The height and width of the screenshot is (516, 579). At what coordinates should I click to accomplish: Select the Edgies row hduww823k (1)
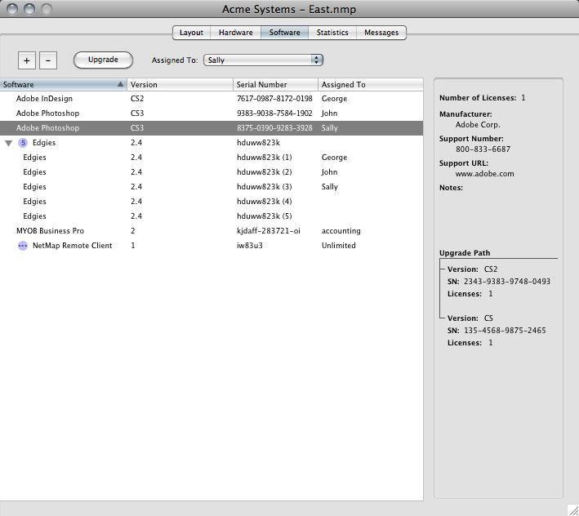point(212,158)
